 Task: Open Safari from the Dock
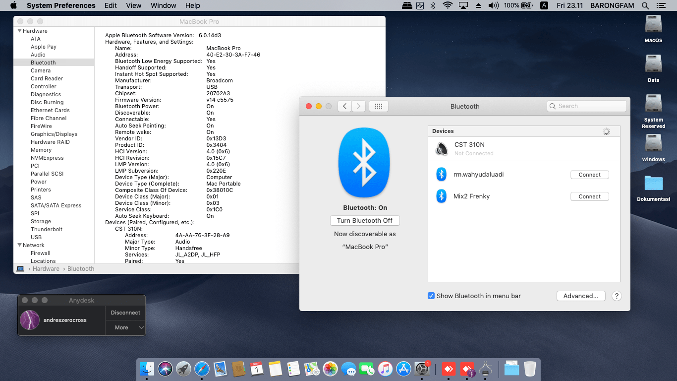(202, 369)
